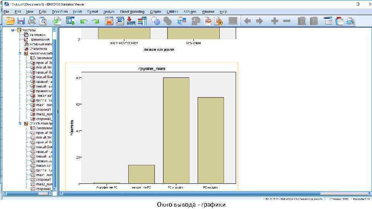This screenshot has width=372, height=209.
Task: Select Примечания in the outline tree
Action: 40,39
